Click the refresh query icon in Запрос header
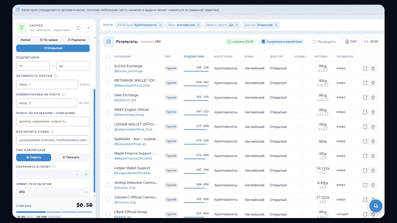This screenshot has width=397, height=223. [79, 28]
